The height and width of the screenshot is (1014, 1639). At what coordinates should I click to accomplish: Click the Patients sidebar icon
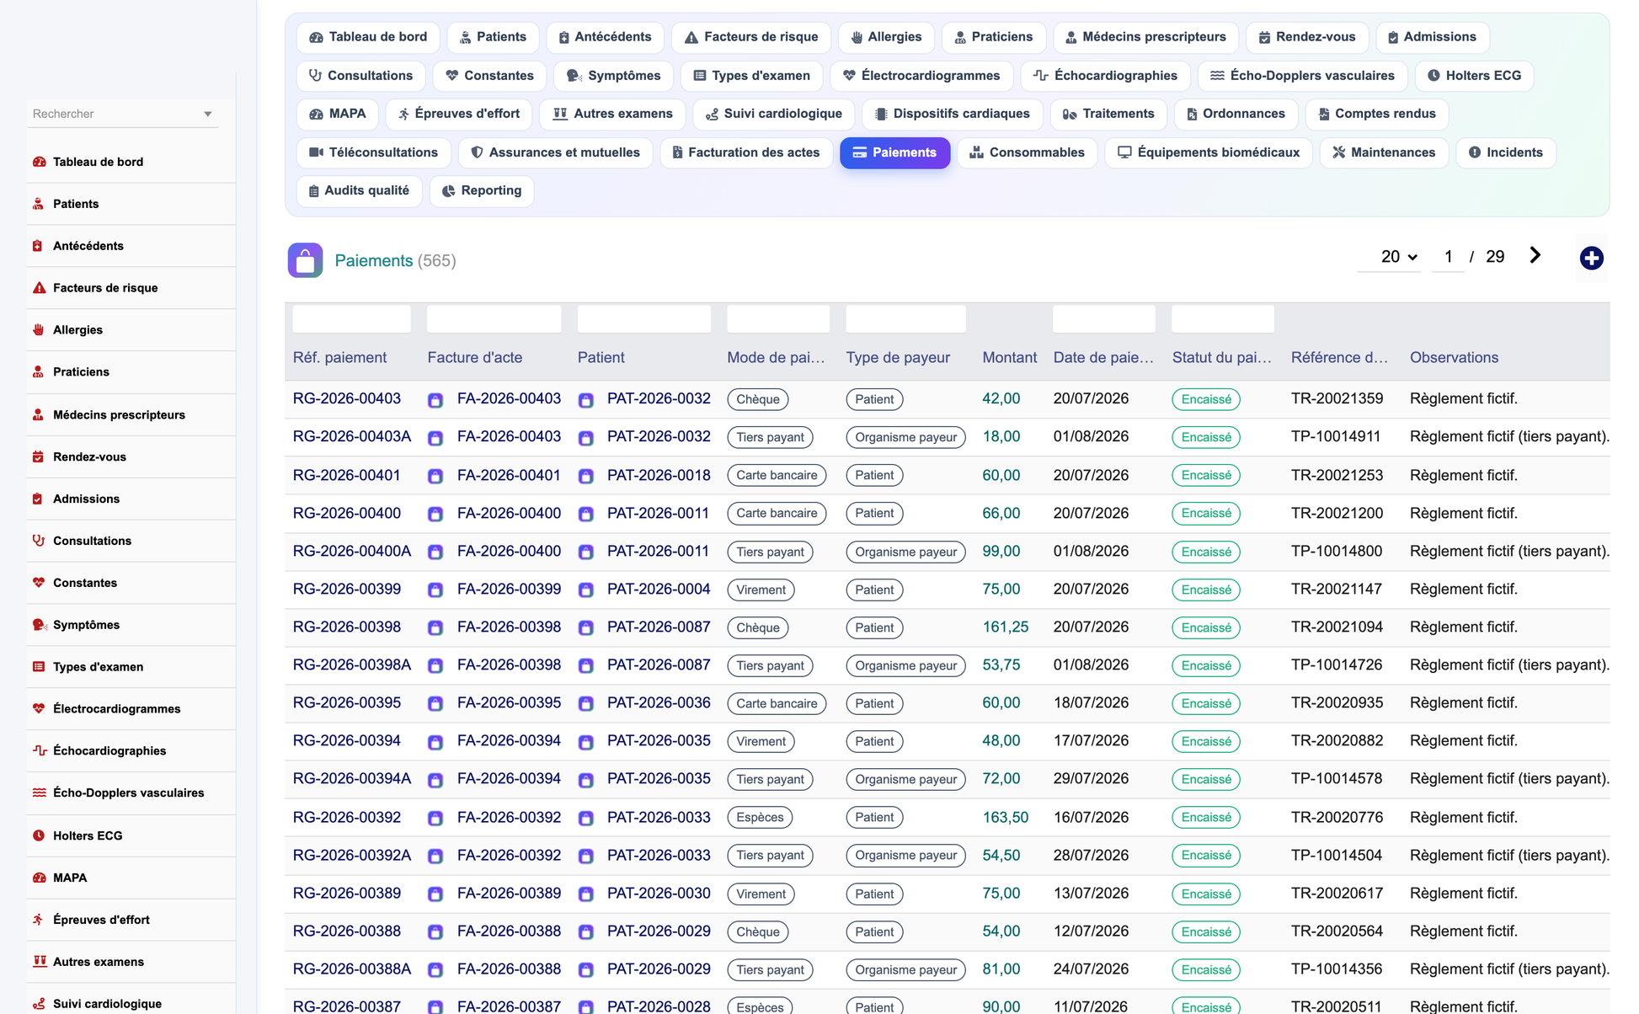tap(39, 204)
